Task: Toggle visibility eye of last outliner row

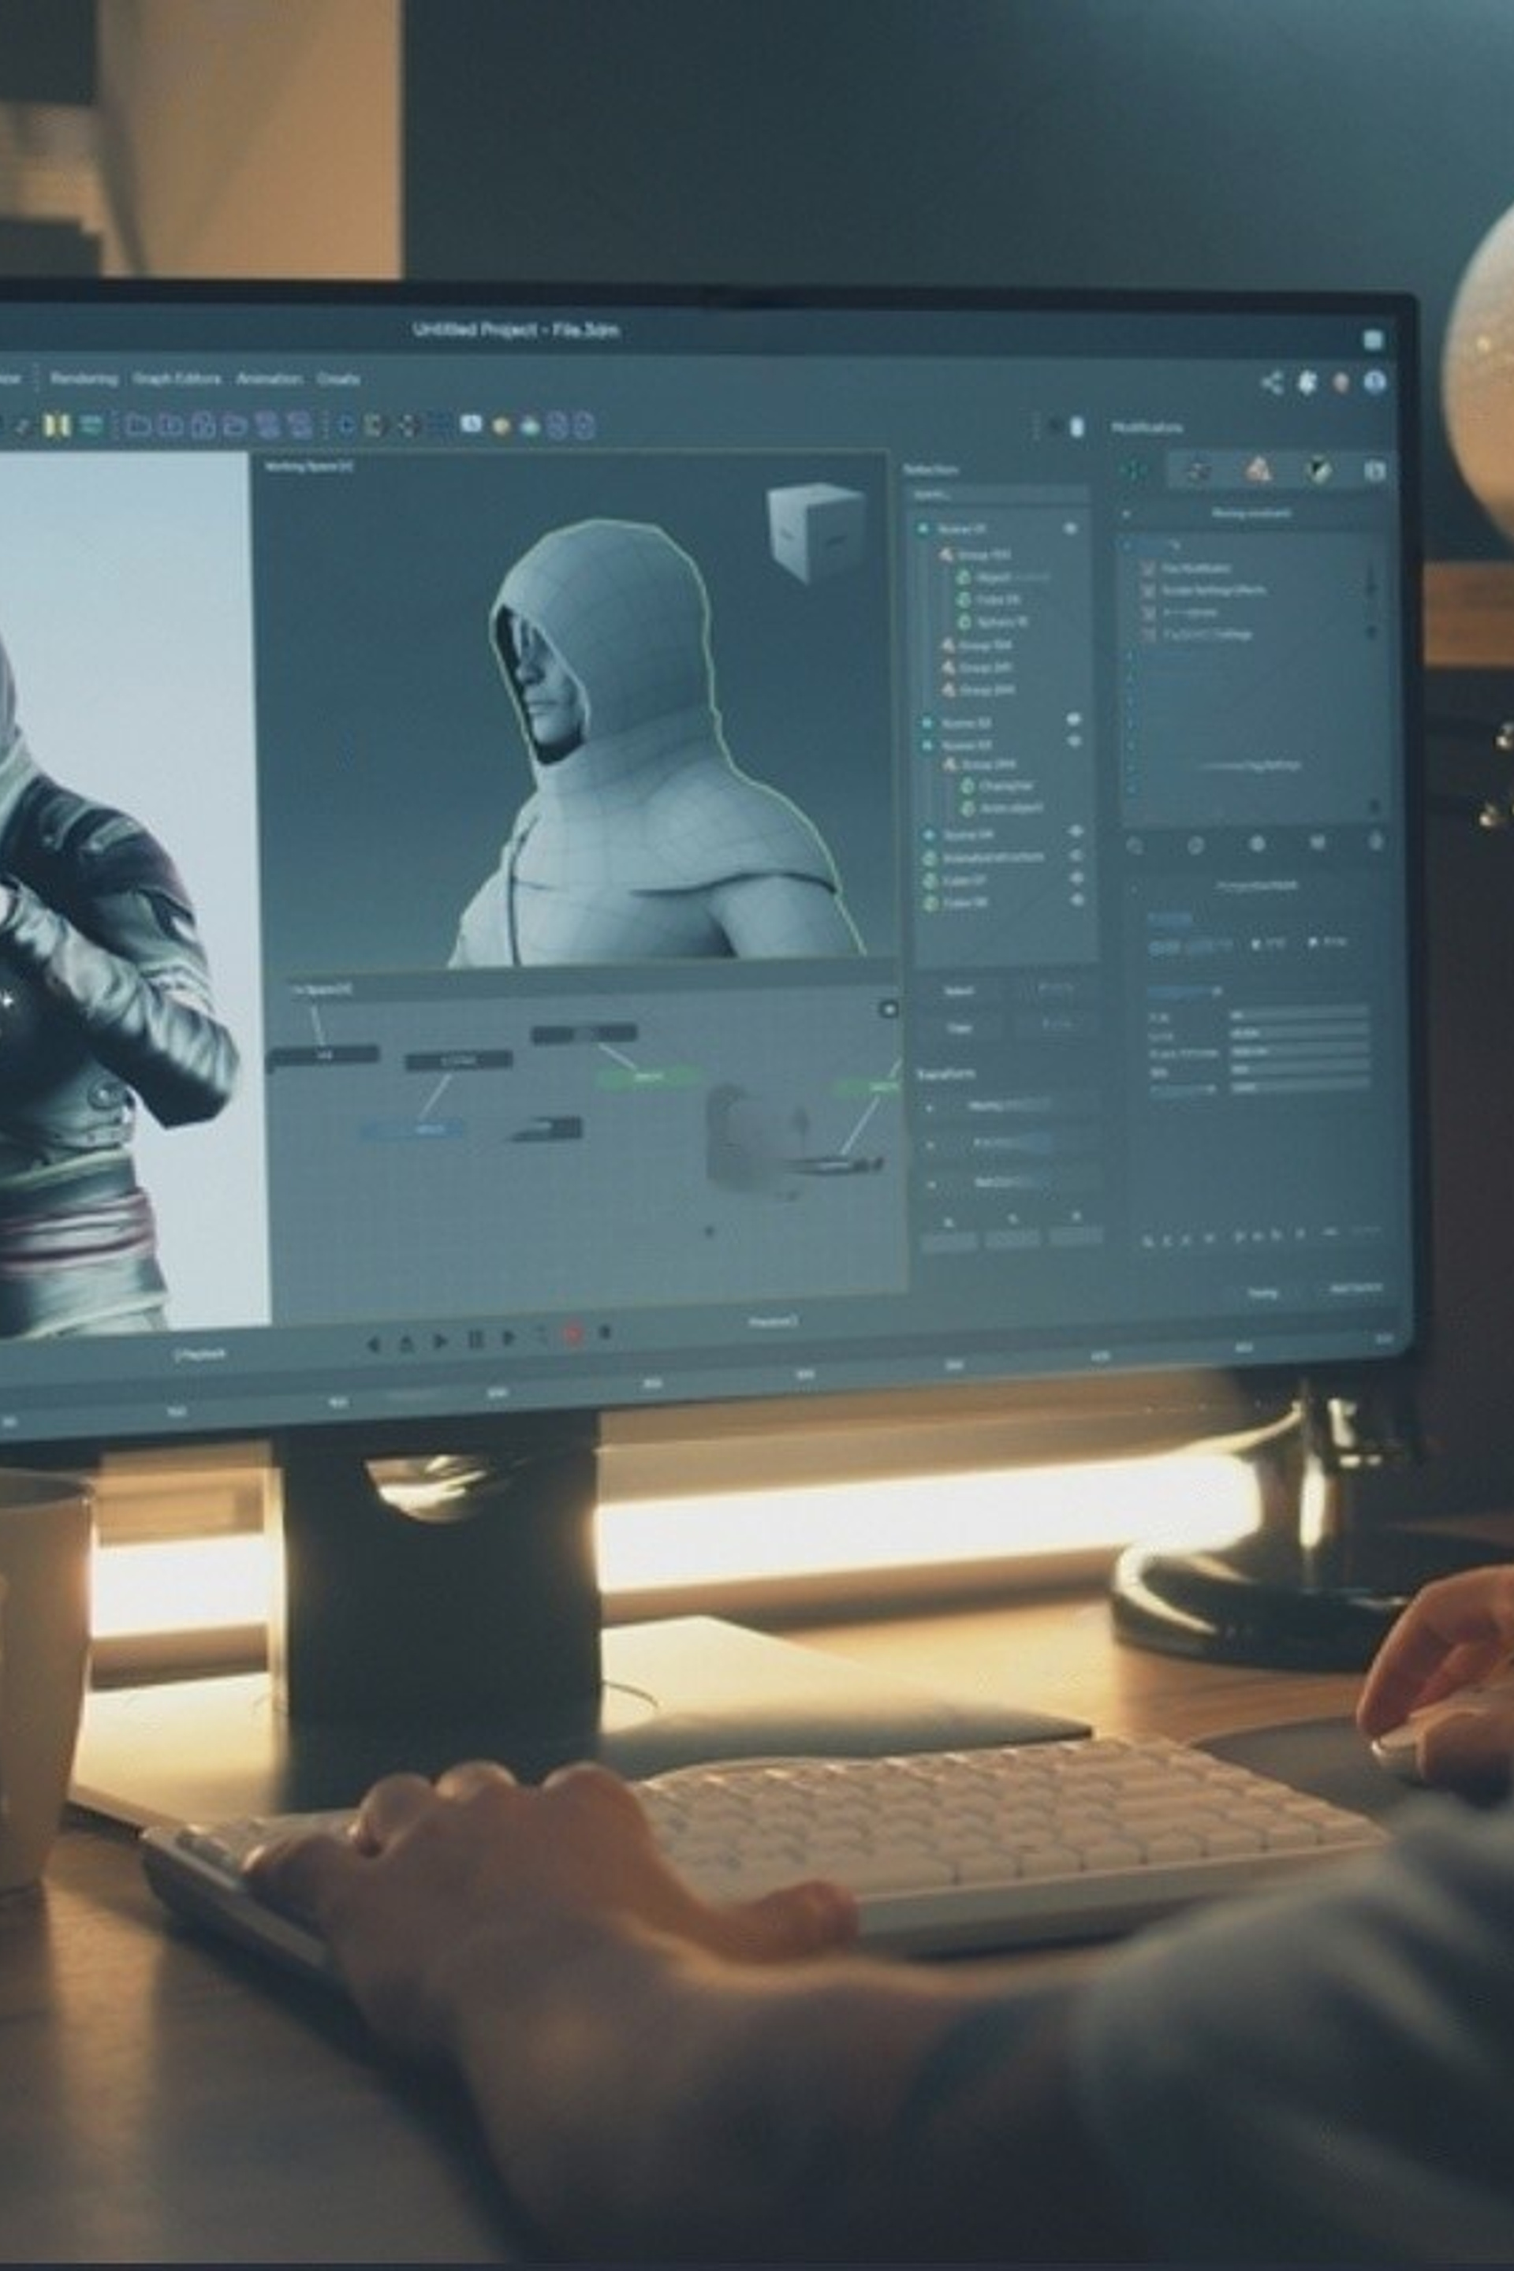Action: 1078,900
